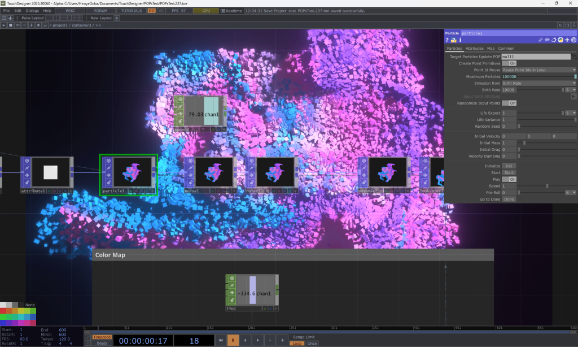Switch to the Attributes parameter tab
The image size is (578, 347).
pyautogui.click(x=474, y=49)
